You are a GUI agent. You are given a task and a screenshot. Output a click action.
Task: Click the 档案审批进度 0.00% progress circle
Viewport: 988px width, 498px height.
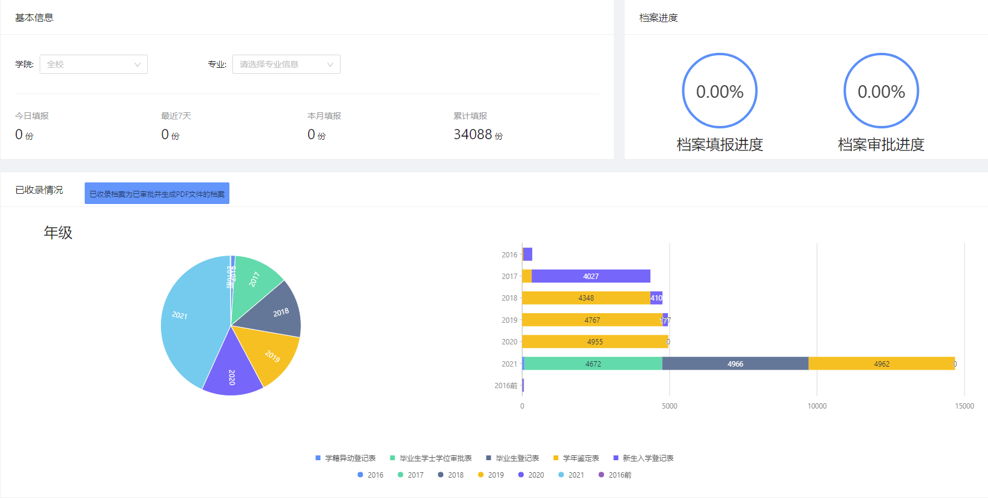coord(881,91)
